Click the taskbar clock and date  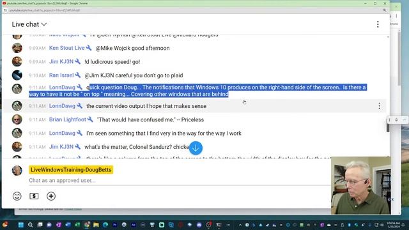(394, 225)
